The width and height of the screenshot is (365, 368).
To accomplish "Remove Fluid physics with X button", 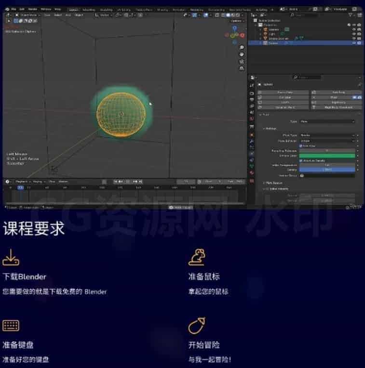I will coord(314,97).
